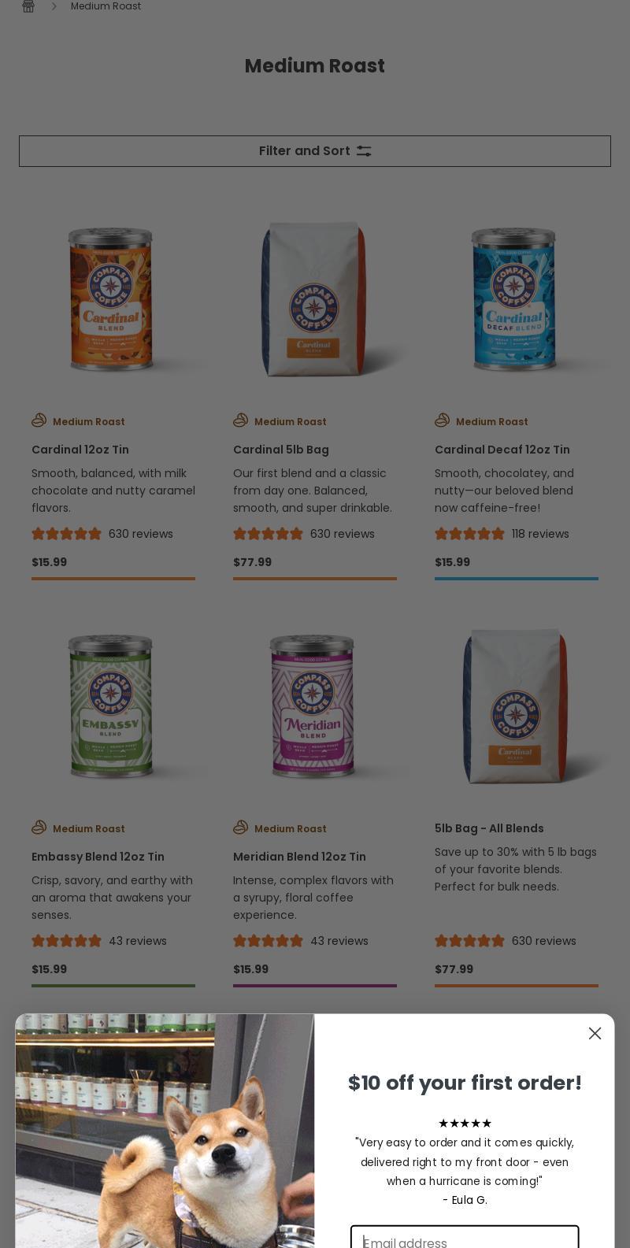Click the coffee bean icon for Meridian Blend 12oz Tin
630x1248 pixels.
(x=240, y=828)
